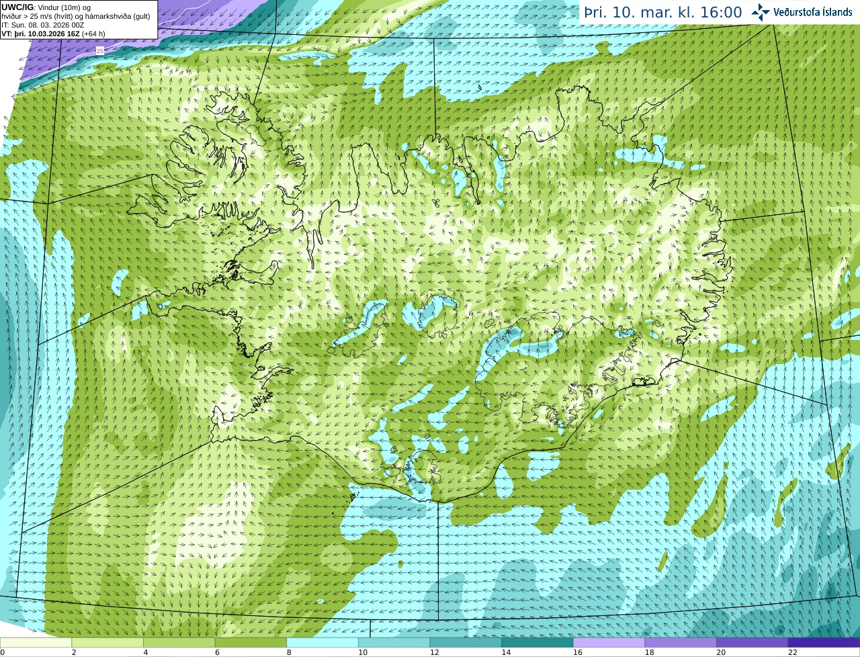Click the Veðurstofa Íslands logo icon
Image resolution: width=860 pixels, height=657 pixels.
(x=761, y=12)
